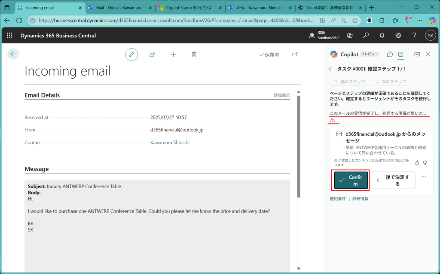Select the Incoming email browser tab
The image size is (440, 274).
[x=50, y=8]
